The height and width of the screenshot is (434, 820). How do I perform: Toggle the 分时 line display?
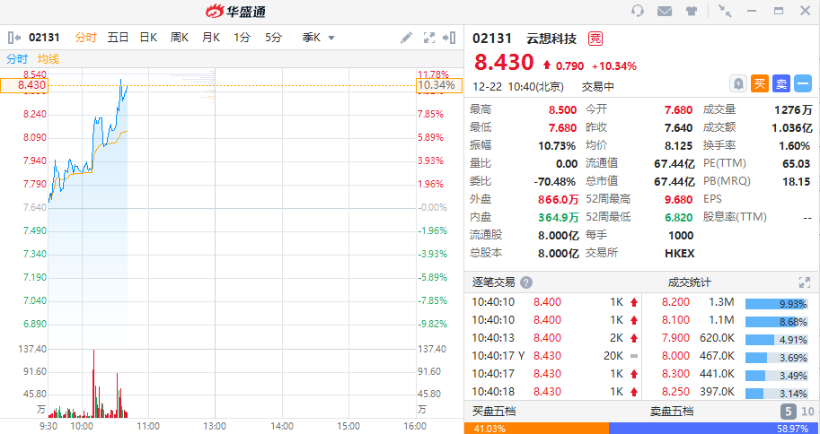[17, 58]
